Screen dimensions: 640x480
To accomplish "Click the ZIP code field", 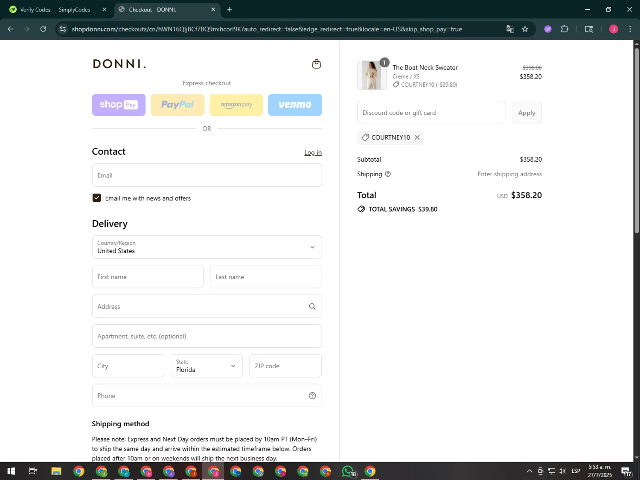I will pyautogui.click(x=285, y=366).
